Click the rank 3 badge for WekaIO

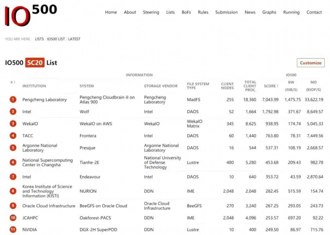click(x=13, y=124)
